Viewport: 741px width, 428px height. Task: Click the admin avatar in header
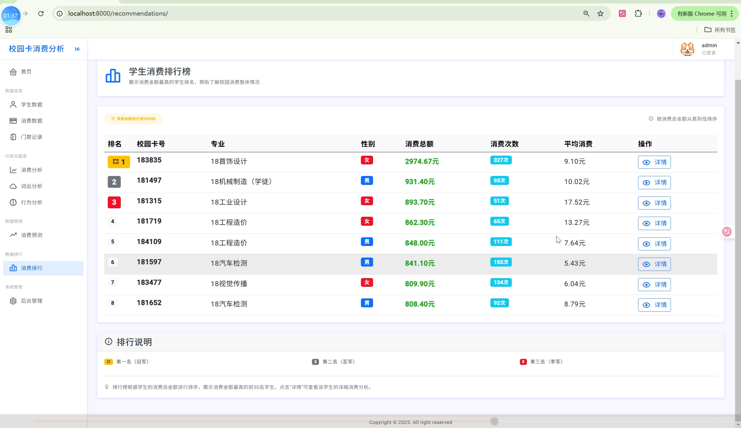[687, 49]
